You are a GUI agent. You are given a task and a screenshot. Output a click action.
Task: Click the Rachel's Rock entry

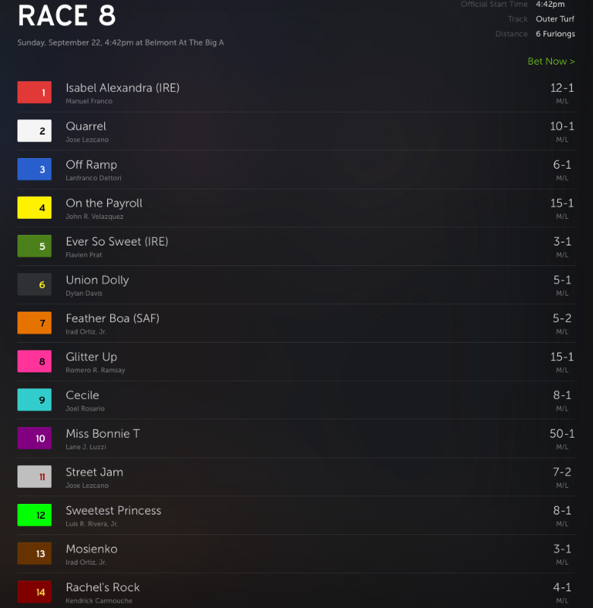[x=296, y=592]
